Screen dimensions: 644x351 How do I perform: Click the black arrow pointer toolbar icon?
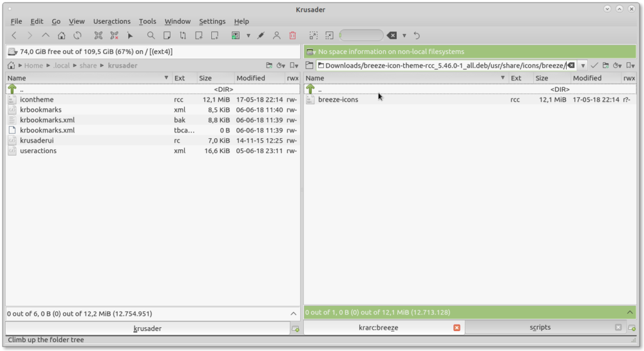(x=130, y=36)
